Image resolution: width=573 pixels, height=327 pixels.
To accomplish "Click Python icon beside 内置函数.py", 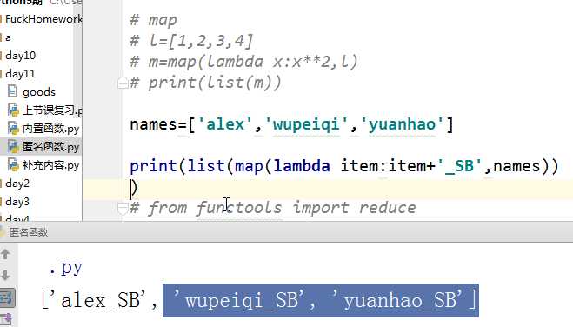I will [x=13, y=128].
